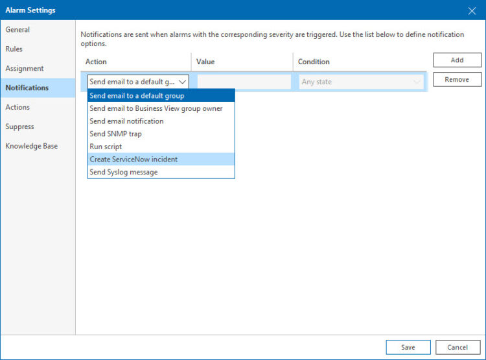486x360 pixels.
Task: Expand the Condition 'Any state' dropdown
Action: tap(416, 82)
